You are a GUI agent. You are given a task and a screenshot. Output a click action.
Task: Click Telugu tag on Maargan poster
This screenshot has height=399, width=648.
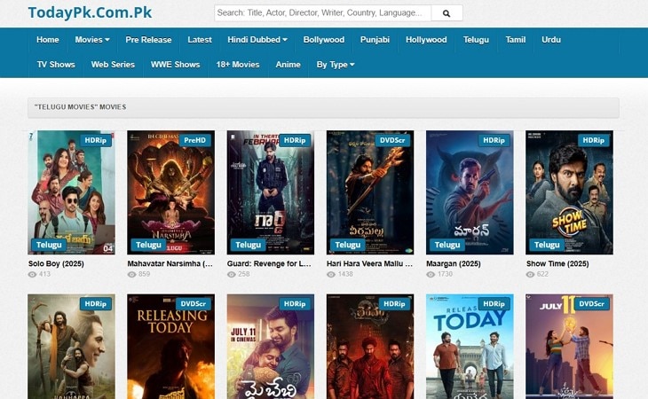coord(447,245)
